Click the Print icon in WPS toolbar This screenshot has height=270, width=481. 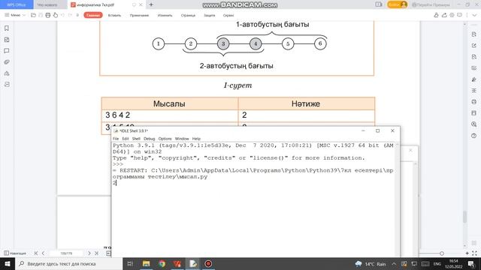[x=48, y=15]
